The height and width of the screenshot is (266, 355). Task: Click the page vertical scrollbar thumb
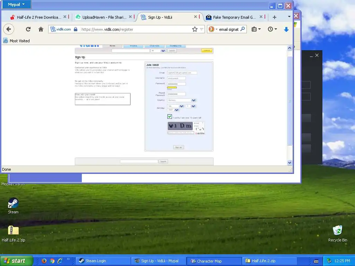point(289,101)
